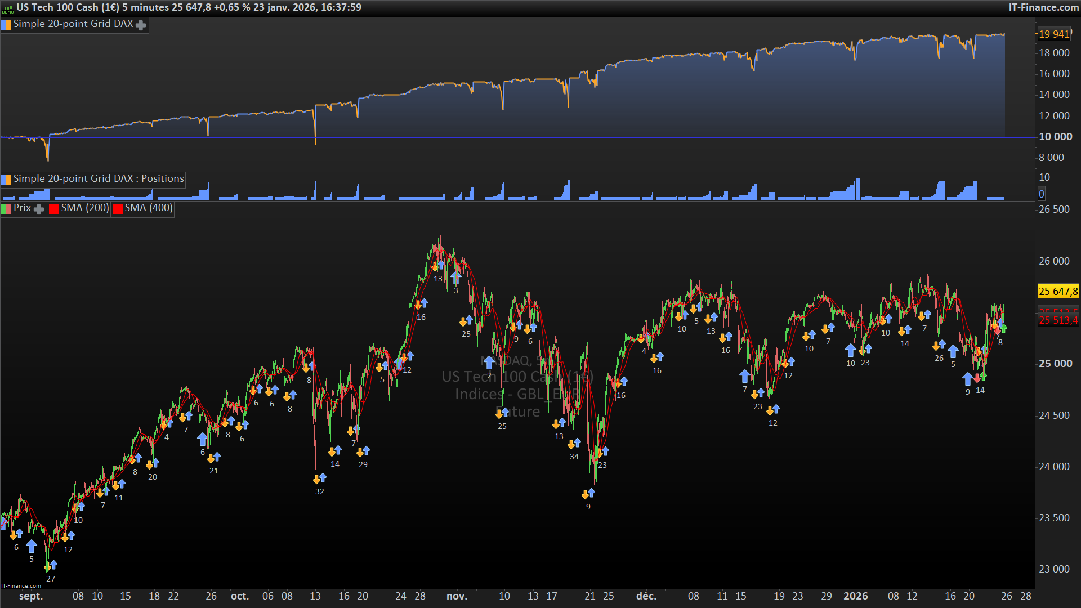
Task: Click the red SMA (400) color square
Action: pyautogui.click(x=118, y=209)
